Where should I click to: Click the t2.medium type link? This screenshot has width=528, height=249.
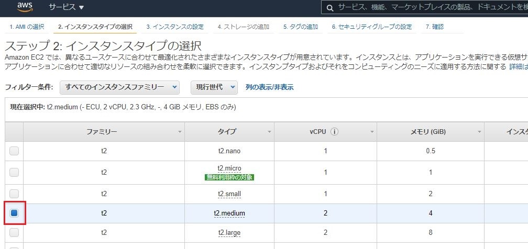pos(229,213)
